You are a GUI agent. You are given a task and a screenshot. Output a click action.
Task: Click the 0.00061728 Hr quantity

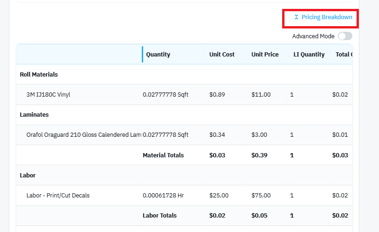pyautogui.click(x=163, y=195)
